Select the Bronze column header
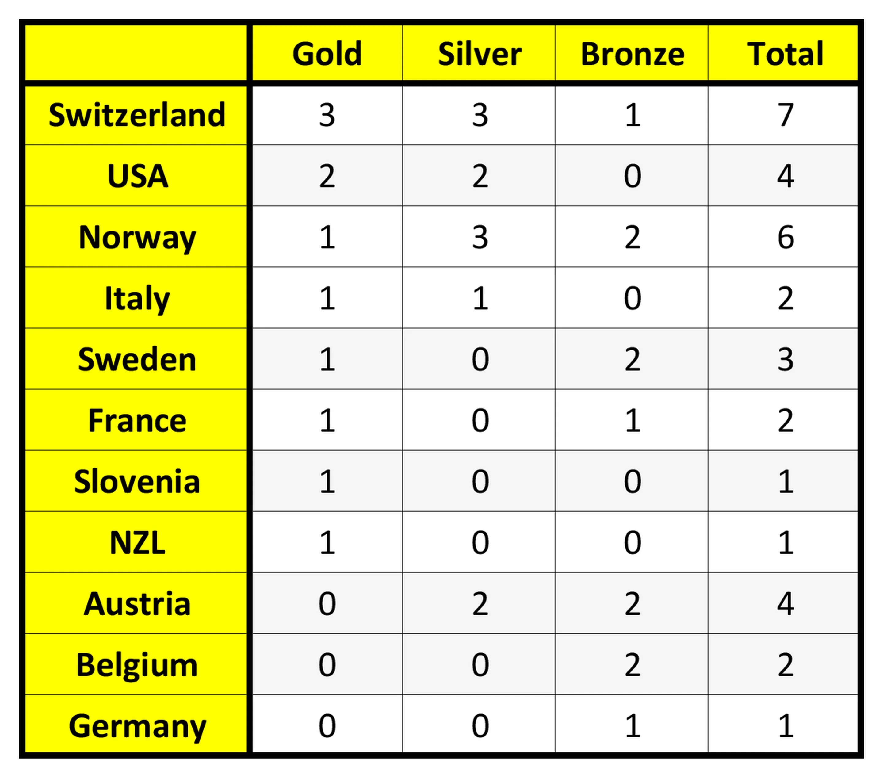 click(632, 54)
